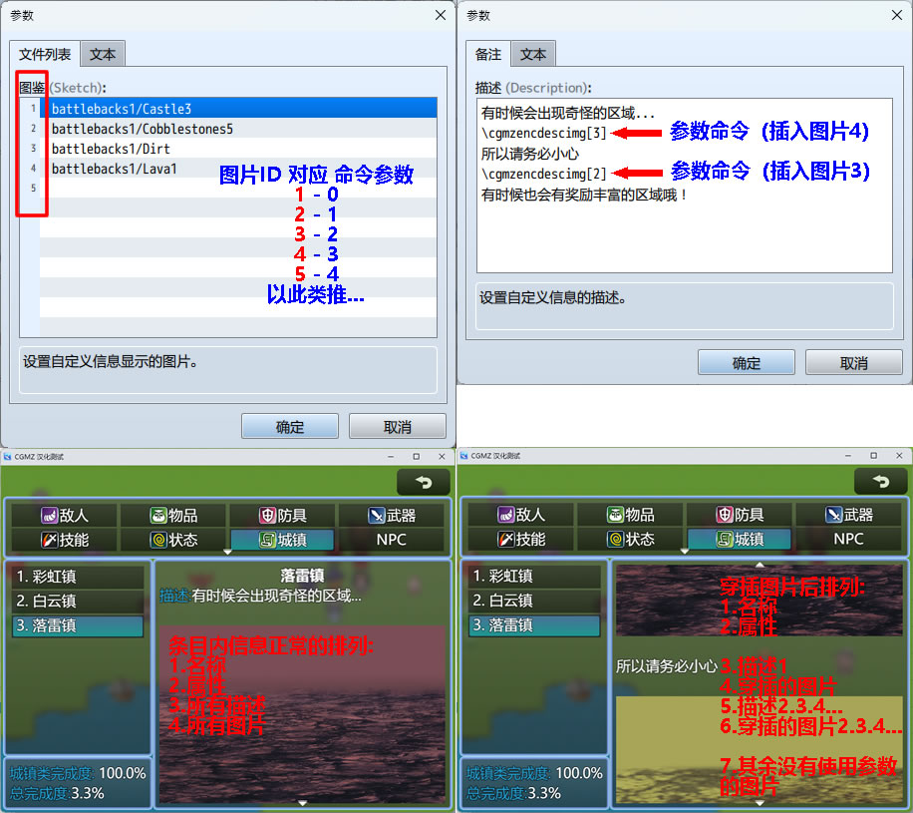Open 敌人 category in right game window
913x813 pixels.
[x=521, y=515]
